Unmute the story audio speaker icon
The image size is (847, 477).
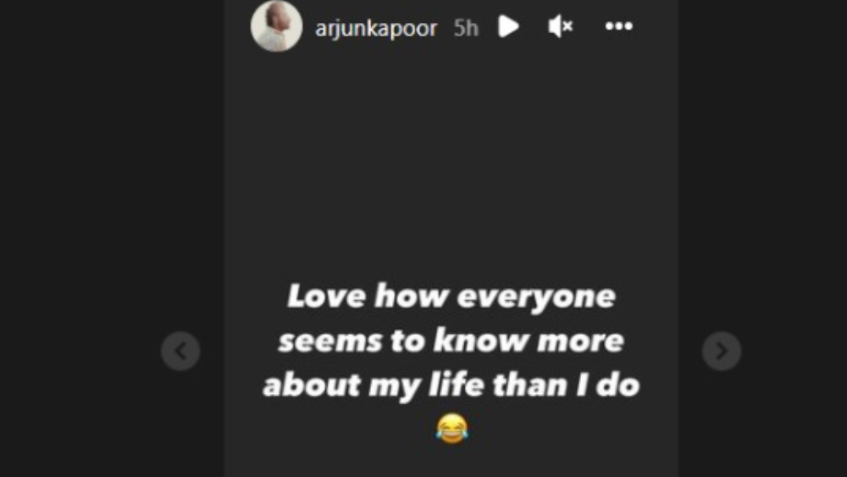(560, 26)
